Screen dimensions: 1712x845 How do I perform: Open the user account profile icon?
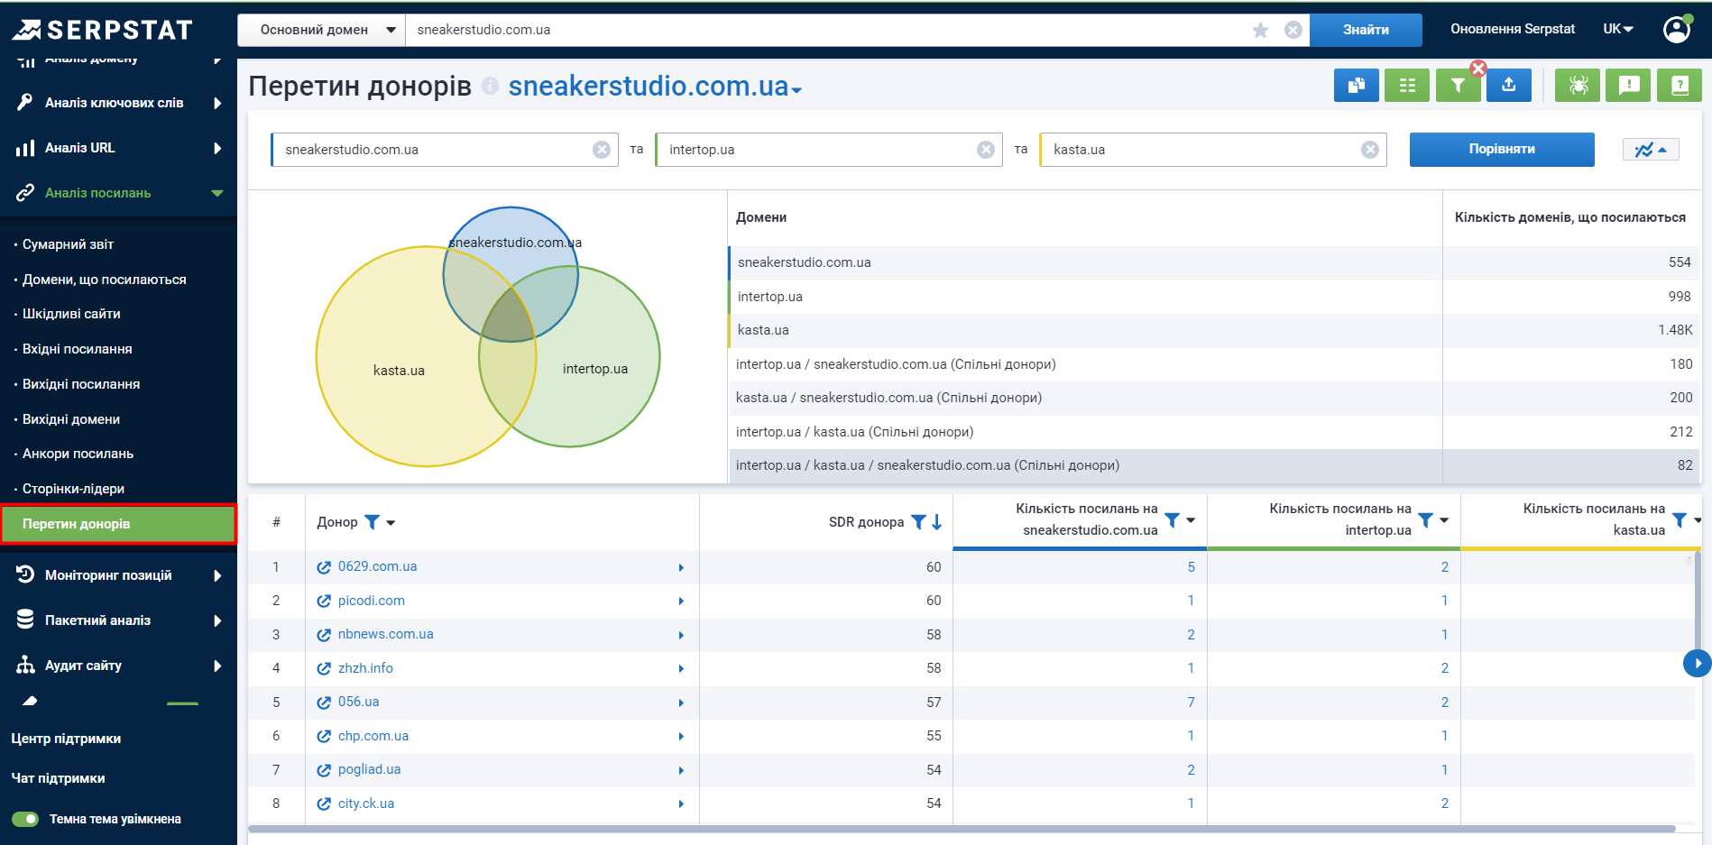coord(1676,30)
